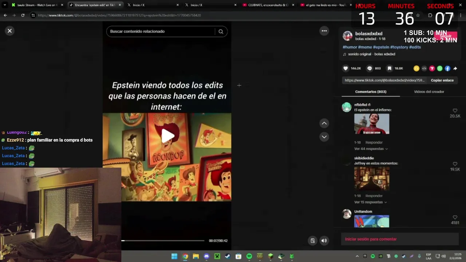Screen dimensions: 466x262
Task: Click browser back arrow
Action: 5,15
